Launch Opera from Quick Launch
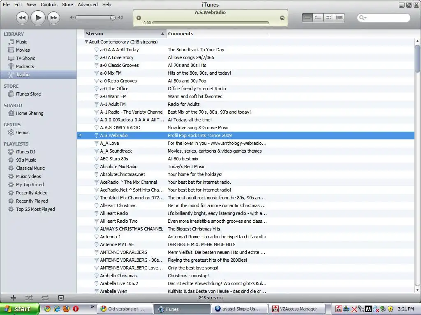 click(x=76, y=309)
